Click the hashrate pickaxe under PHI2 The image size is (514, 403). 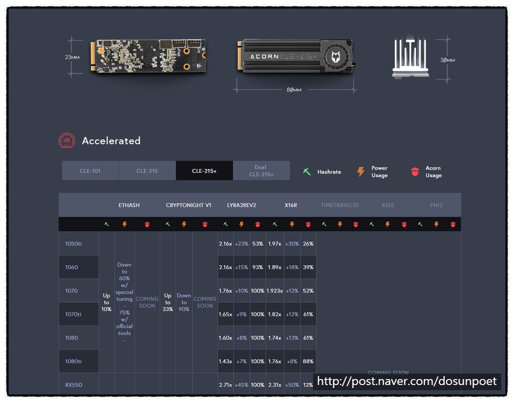(421, 224)
